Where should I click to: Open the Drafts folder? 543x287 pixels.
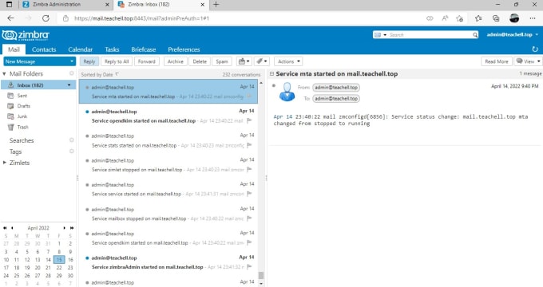pos(23,106)
